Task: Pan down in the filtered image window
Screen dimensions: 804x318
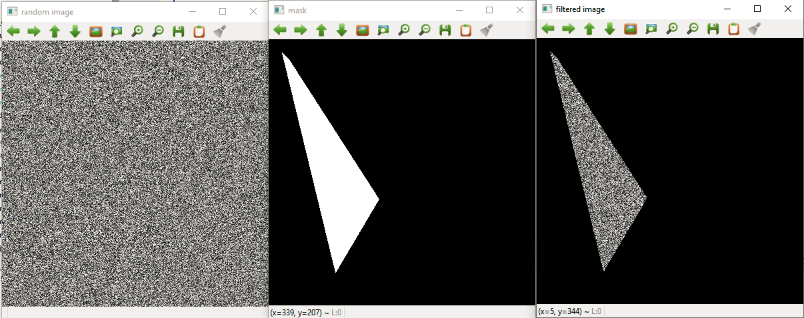Action: 610,29
